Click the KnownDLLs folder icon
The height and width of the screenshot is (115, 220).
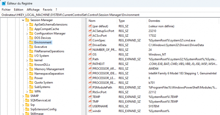tap(31, 65)
